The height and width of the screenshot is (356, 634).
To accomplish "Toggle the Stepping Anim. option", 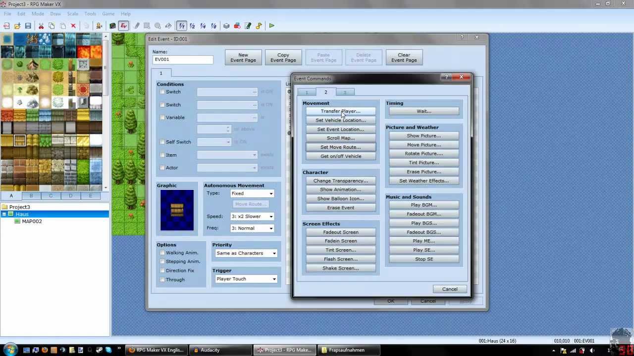I will point(162,262).
